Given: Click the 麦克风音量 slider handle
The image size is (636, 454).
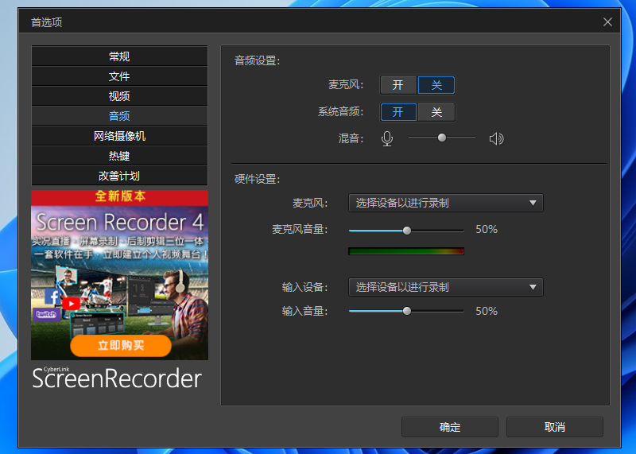Looking at the screenshot, I should (407, 231).
